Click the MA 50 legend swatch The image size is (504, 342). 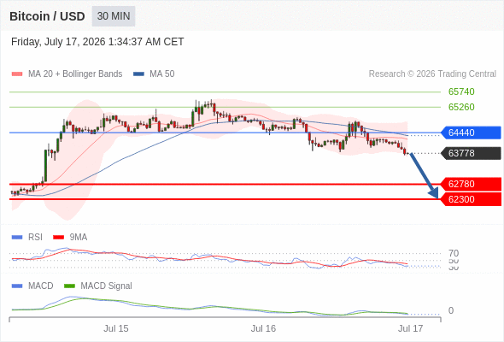[x=138, y=74]
